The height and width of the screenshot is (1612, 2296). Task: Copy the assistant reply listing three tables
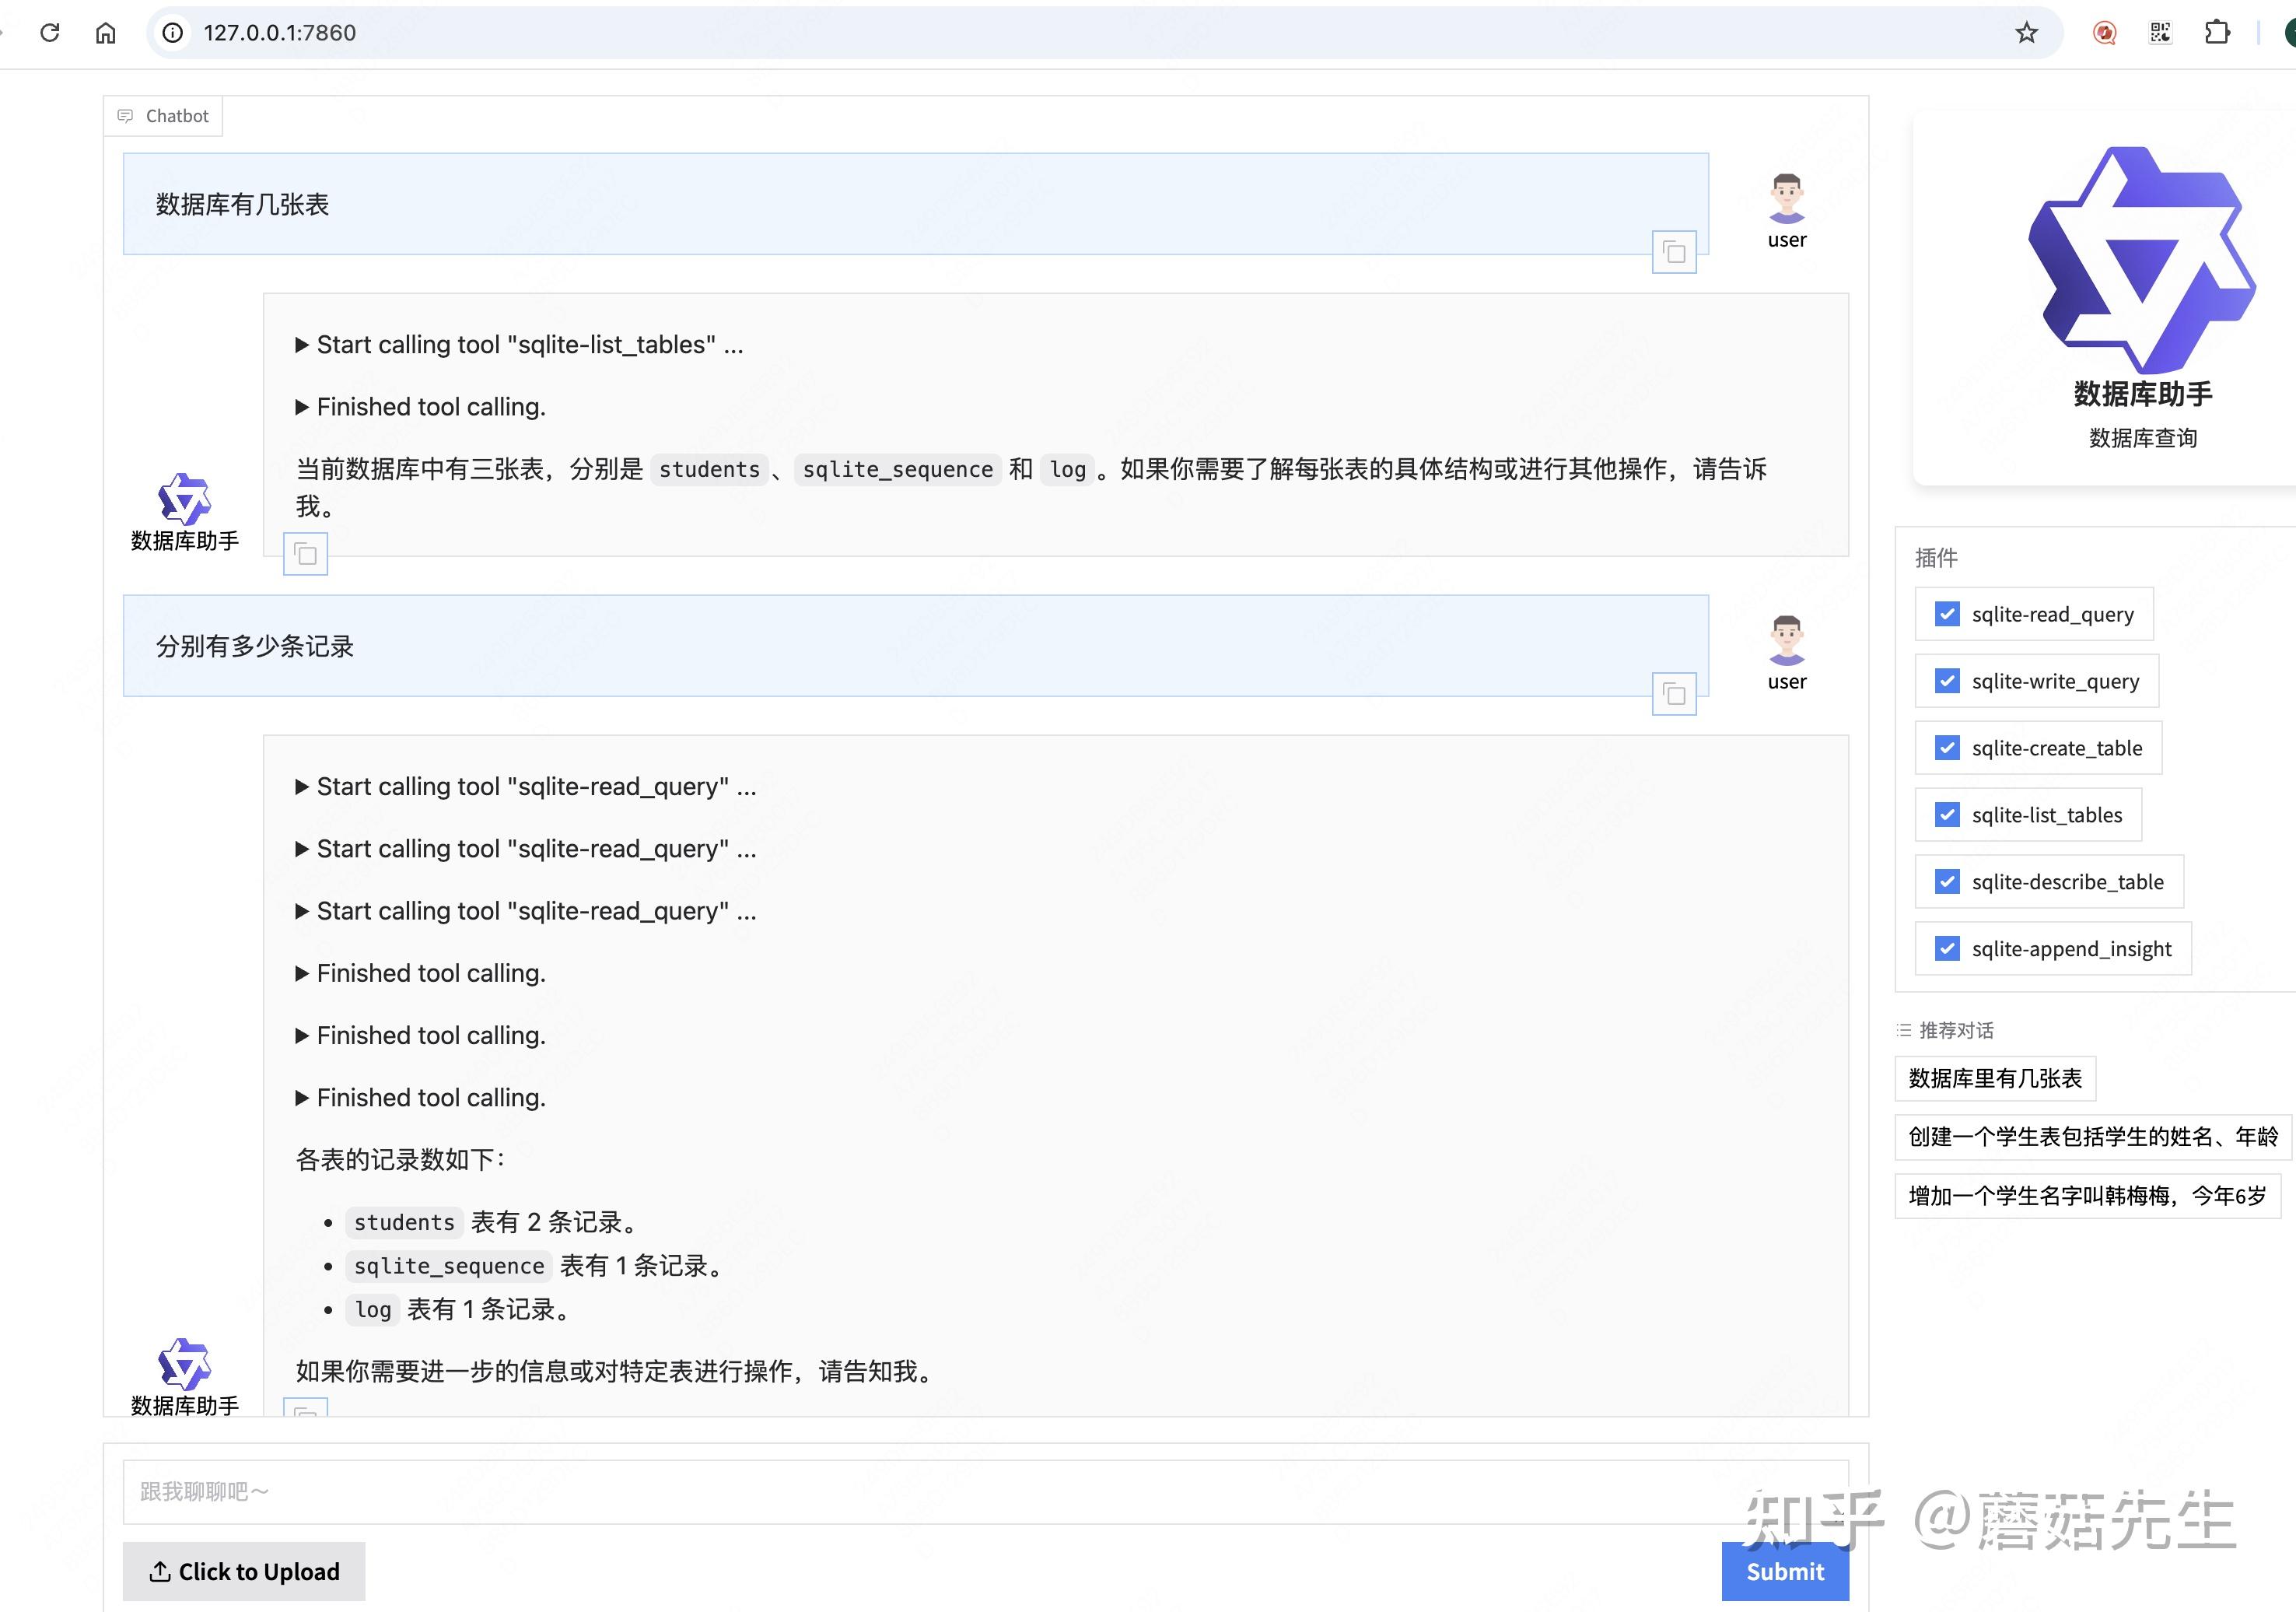click(x=306, y=554)
